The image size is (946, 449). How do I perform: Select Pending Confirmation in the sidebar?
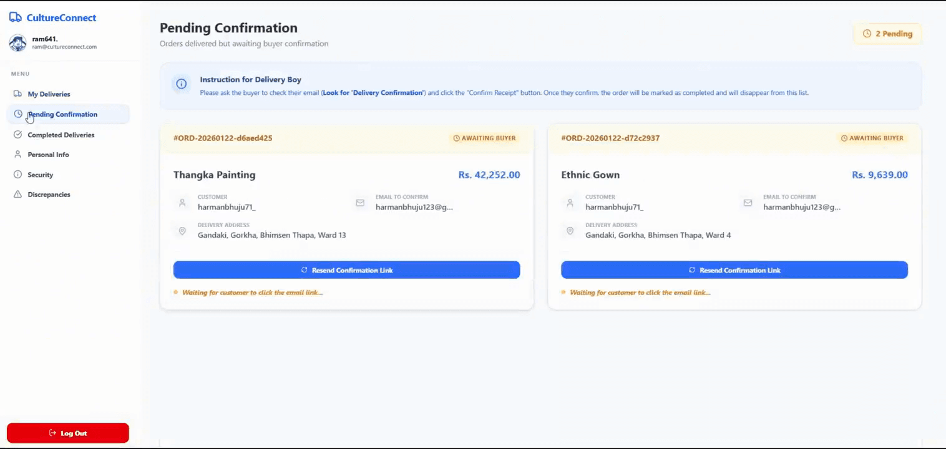coord(68,114)
